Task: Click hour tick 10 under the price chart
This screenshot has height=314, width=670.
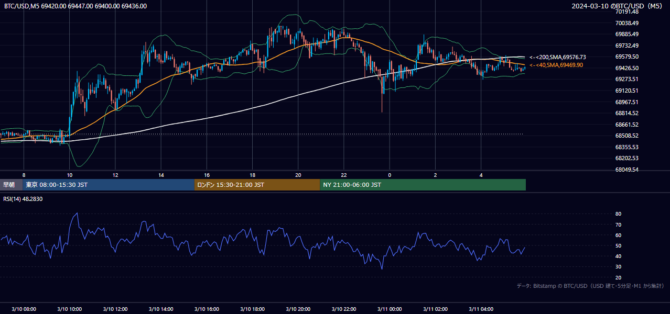Action: tap(70, 175)
